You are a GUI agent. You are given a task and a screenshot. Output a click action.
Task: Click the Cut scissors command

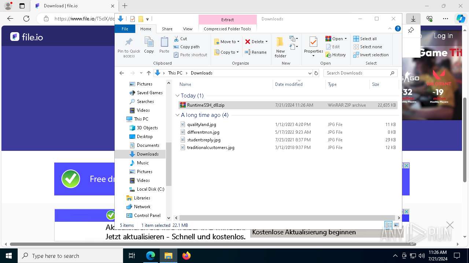[180, 39]
